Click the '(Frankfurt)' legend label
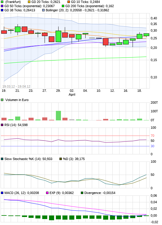Viewport: 162px width, 225px height. pos(13,2)
